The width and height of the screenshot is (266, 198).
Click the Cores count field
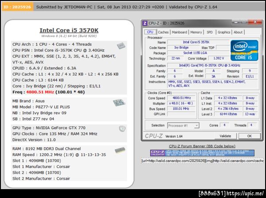coord(224,125)
